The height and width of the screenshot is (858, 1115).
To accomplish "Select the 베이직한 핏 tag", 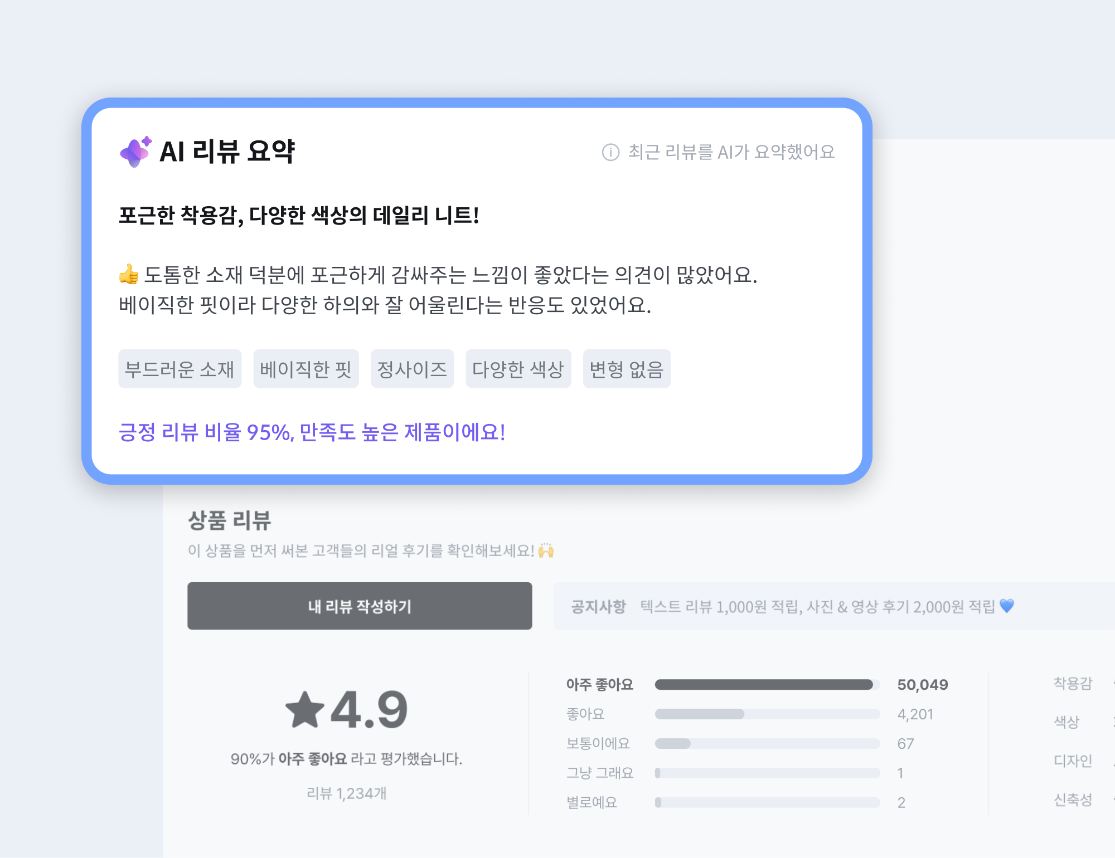I will [306, 369].
